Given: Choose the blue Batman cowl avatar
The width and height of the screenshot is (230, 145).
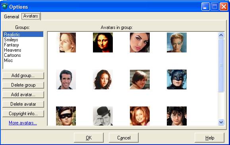Looking at the screenshot, I should (177, 79).
